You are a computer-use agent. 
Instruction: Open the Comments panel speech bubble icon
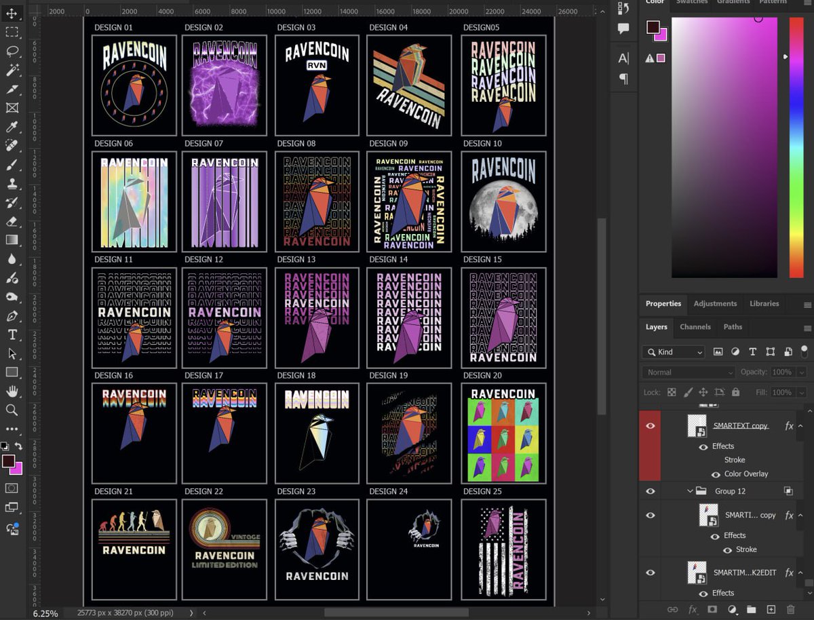click(624, 28)
